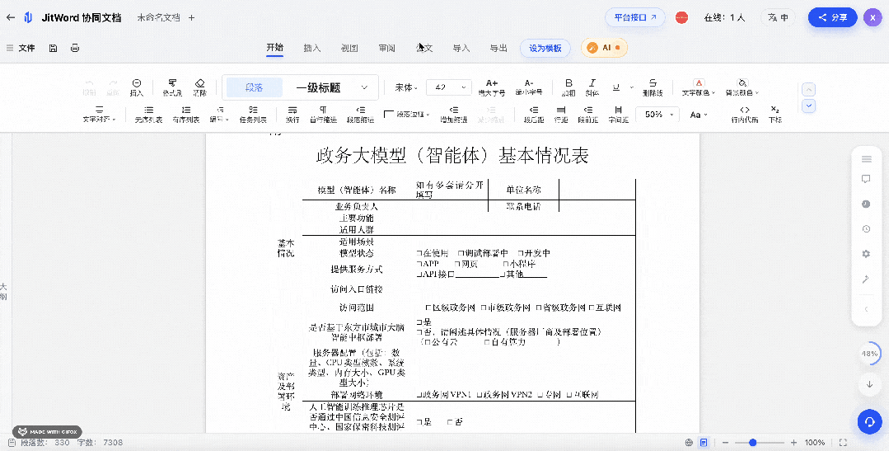
Task: Open 文字对齐 alignment dropdown
Action: (x=99, y=114)
